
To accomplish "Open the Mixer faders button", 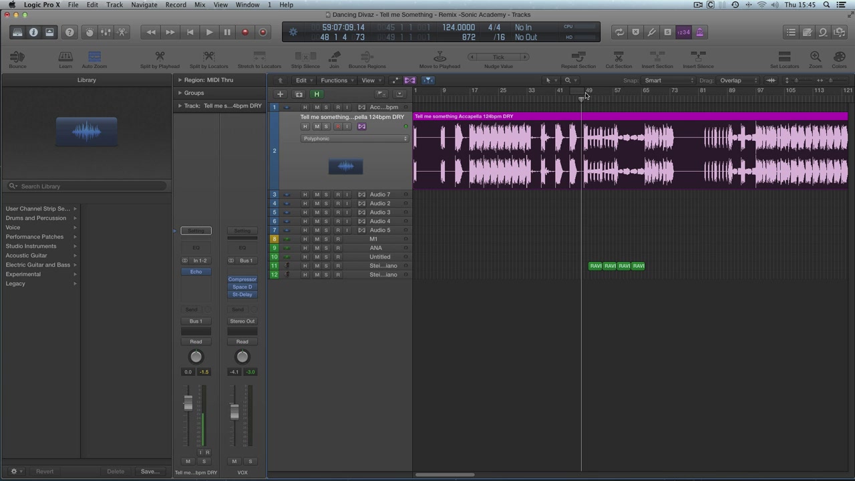I will pos(106,32).
